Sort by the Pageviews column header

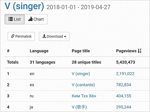click(126, 51)
